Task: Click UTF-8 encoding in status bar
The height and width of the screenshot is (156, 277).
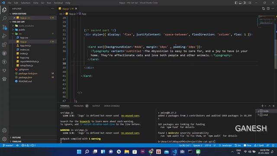Action: pos(208,146)
